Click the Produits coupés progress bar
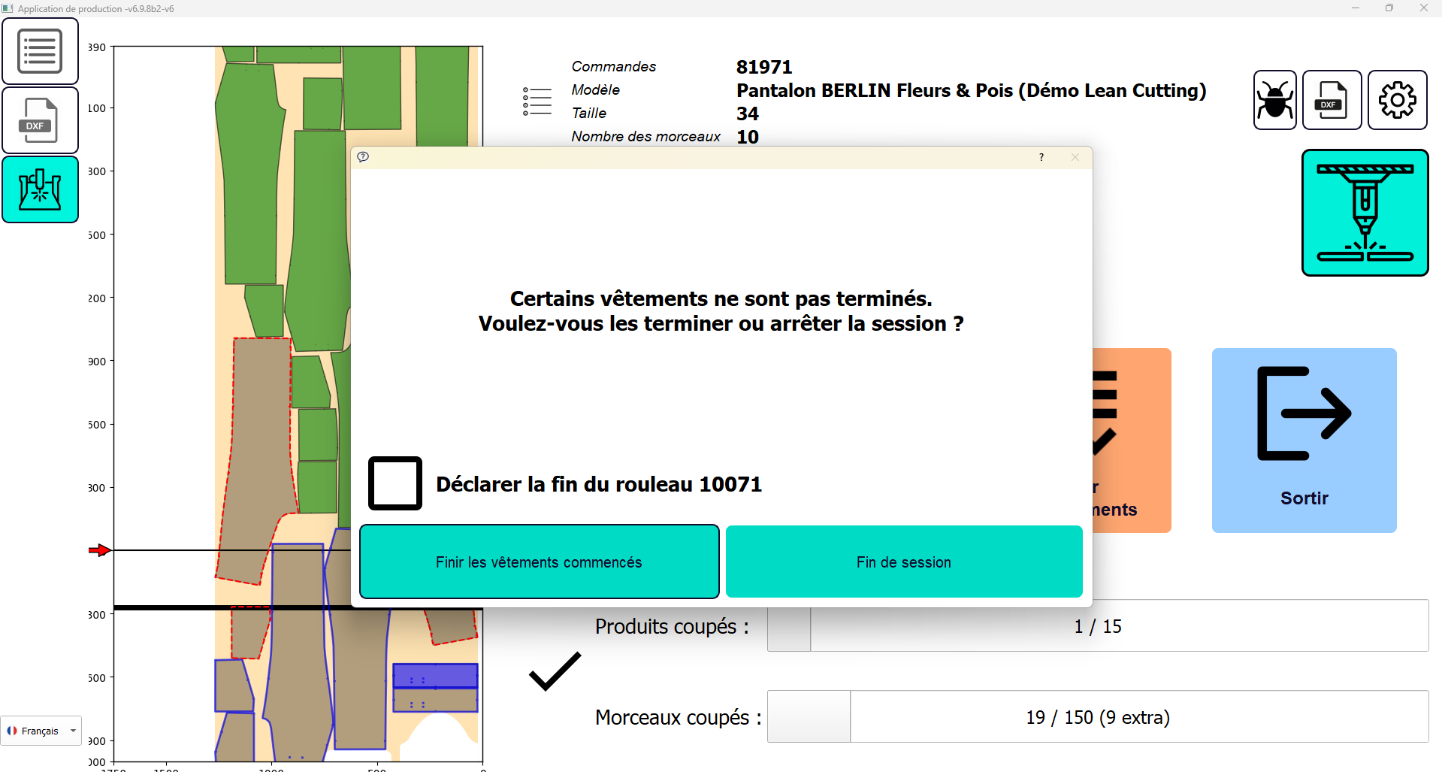 [x=1097, y=626]
